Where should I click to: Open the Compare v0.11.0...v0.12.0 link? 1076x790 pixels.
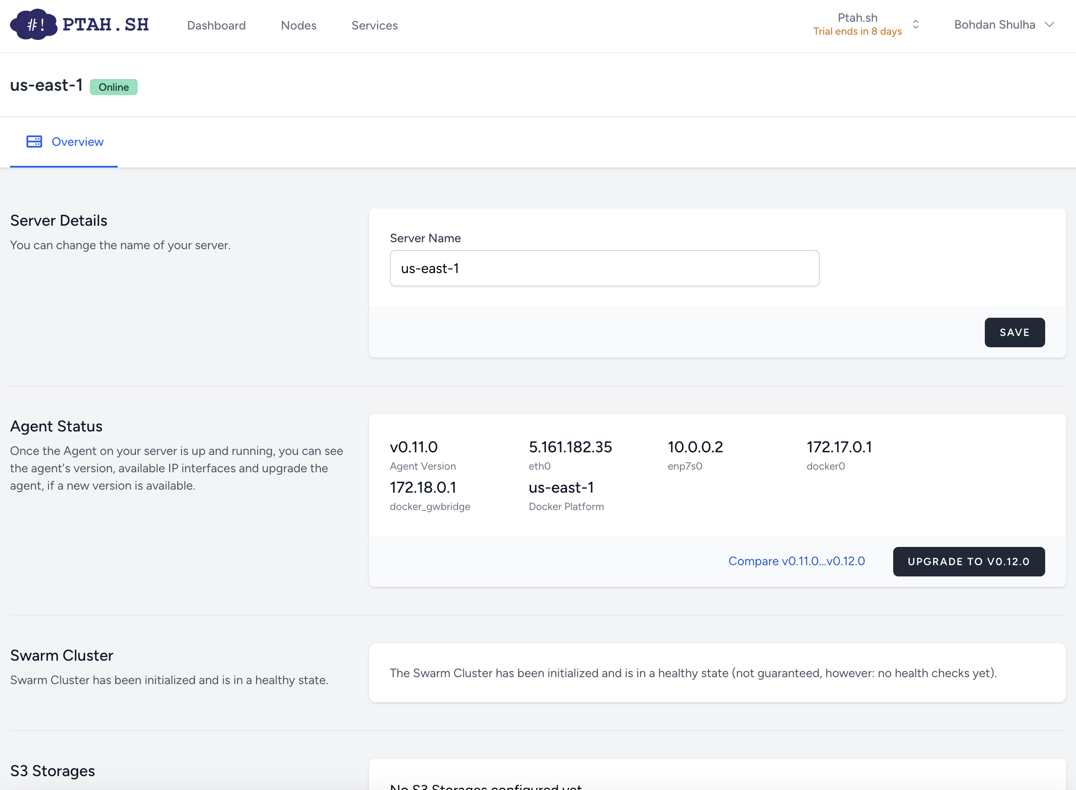(796, 561)
